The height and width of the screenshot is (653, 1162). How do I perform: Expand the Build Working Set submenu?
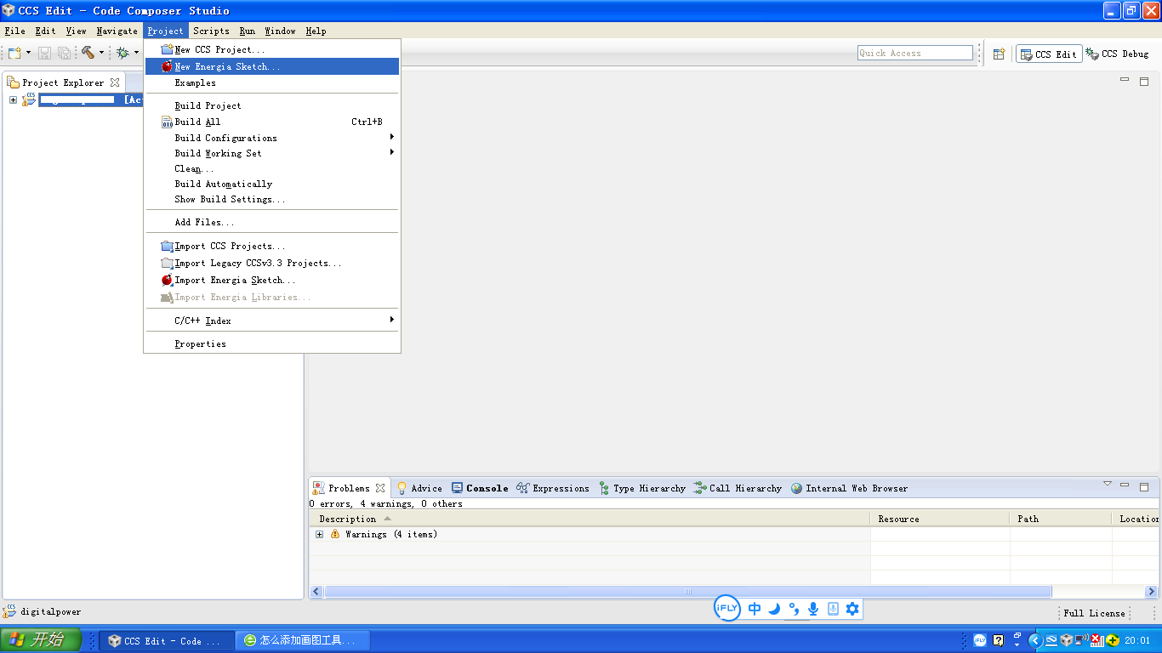coord(272,153)
